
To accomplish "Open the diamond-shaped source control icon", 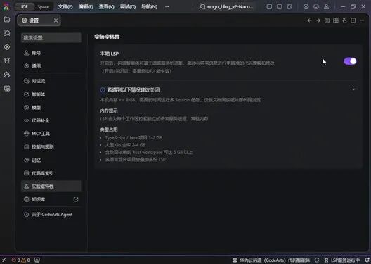I will pyautogui.click(x=7, y=47).
